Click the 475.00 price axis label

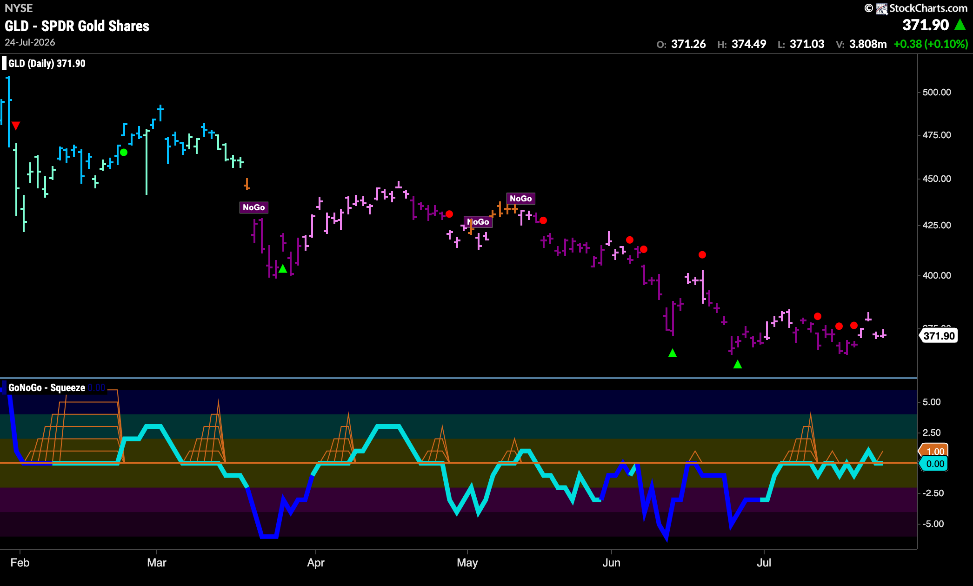click(x=937, y=135)
